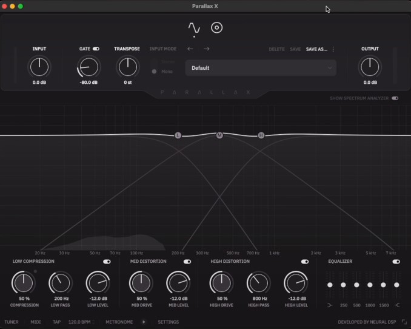Click the DELETE preset button

pyautogui.click(x=276, y=49)
